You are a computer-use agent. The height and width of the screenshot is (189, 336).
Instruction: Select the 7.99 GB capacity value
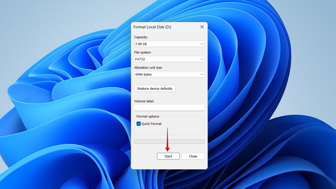pyautogui.click(x=141, y=44)
